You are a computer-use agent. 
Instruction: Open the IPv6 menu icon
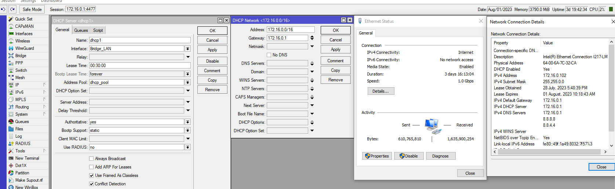point(11,92)
